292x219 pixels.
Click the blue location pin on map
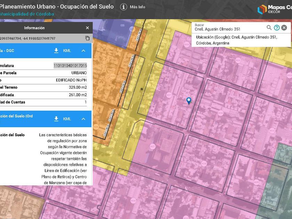pos(189,100)
